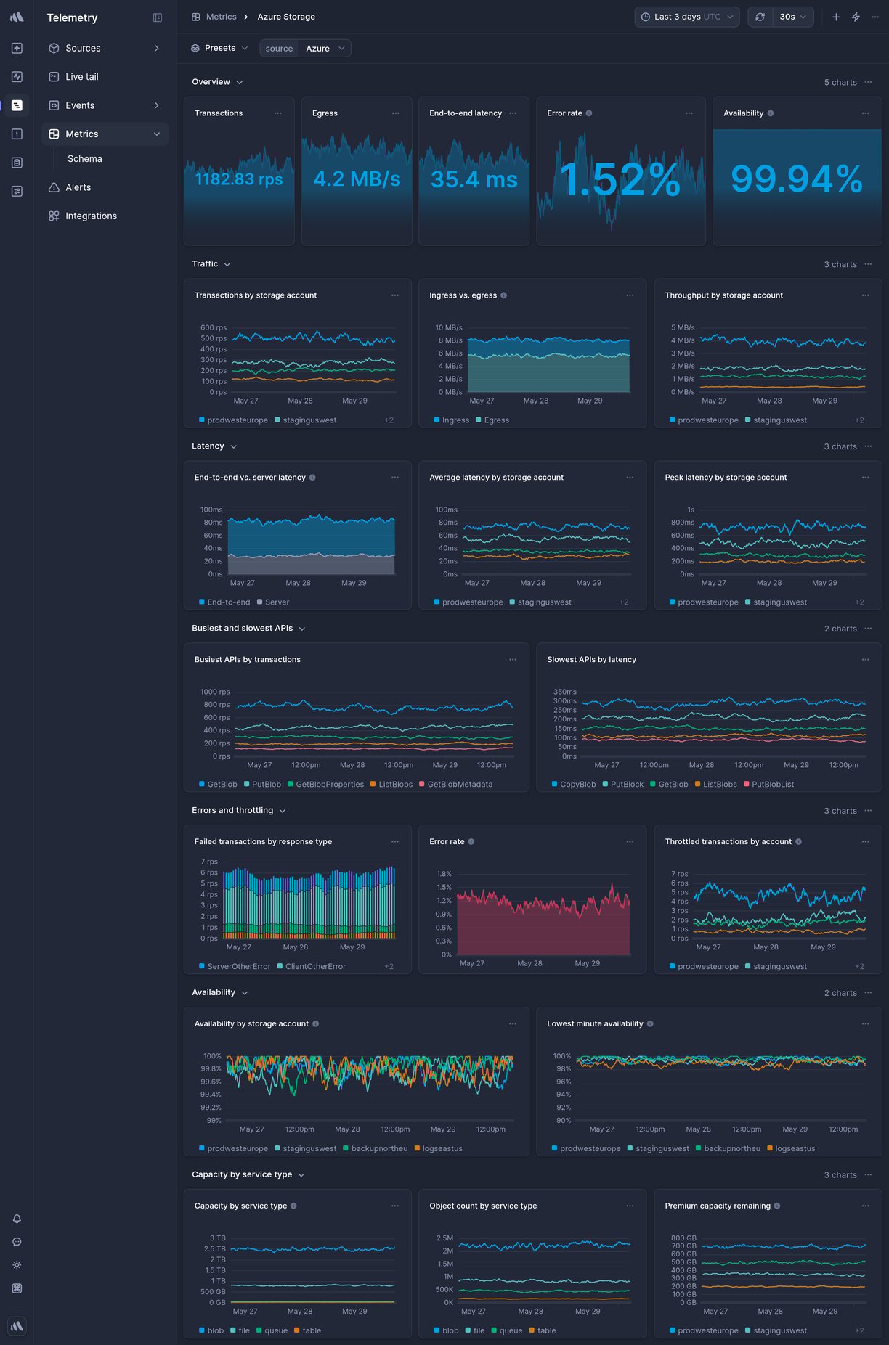
Task: Click the logseastus orange swatch in Availability by storage account
Action: pos(417,1148)
